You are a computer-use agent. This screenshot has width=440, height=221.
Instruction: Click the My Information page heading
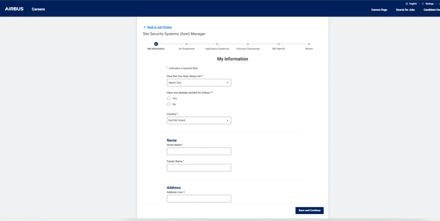pos(232,59)
